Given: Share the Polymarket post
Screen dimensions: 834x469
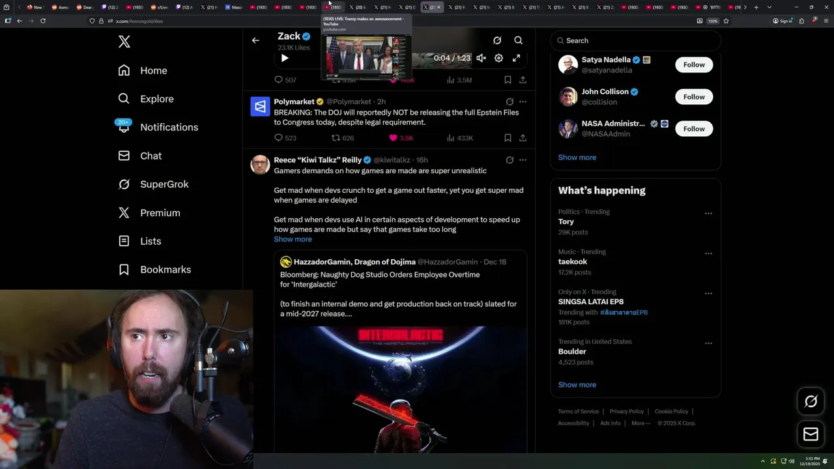Looking at the screenshot, I should (523, 138).
